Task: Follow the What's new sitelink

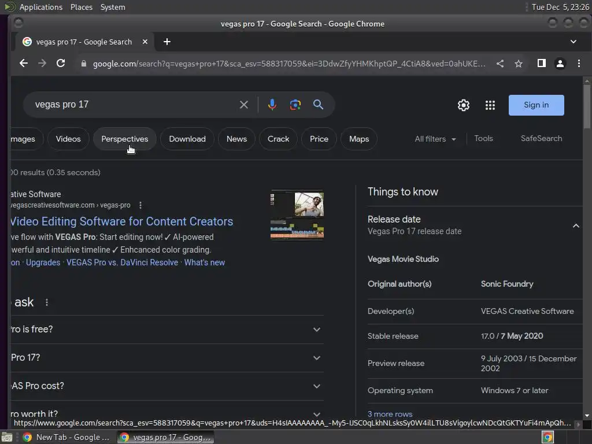Action: click(x=204, y=262)
